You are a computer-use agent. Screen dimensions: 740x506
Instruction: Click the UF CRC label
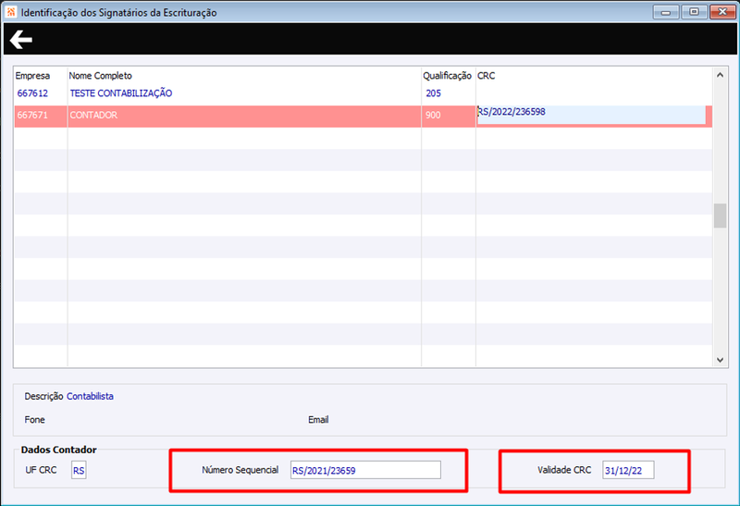(x=41, y=470)
